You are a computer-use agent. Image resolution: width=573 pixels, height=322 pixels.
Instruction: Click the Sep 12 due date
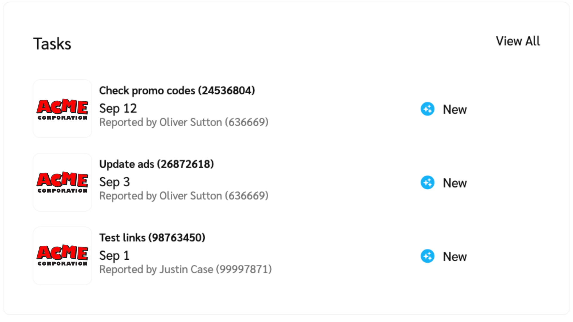coord(118,109)
